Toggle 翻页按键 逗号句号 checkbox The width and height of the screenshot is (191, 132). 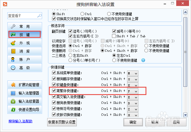70,31
